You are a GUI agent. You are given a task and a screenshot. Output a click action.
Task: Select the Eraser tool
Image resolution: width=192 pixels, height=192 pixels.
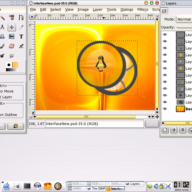click(x=12, y=46)
